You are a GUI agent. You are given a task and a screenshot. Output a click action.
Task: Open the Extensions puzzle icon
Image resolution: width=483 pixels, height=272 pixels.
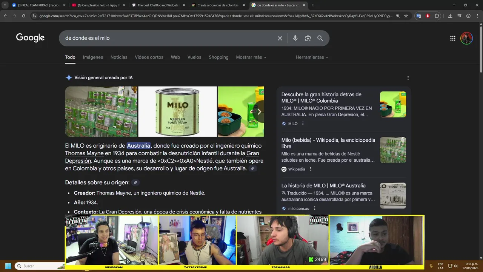(437, 16)
